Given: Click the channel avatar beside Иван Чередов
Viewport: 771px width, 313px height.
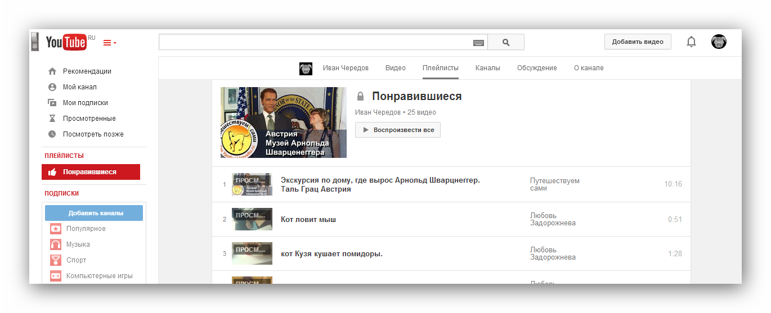Looking at the screenshot, I should pyautogui.click(x=306, y=69).
